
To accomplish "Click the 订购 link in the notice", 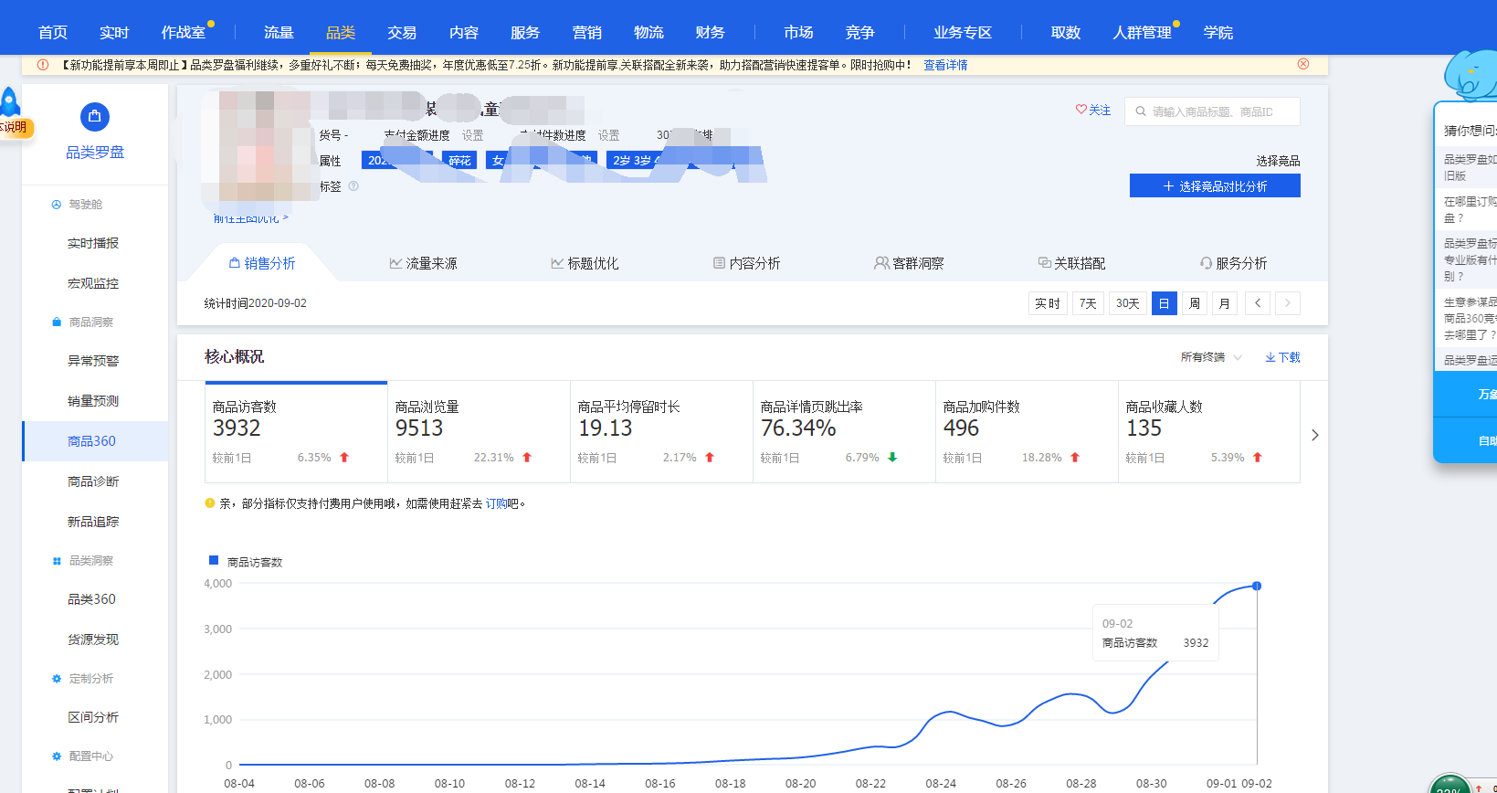I will 496,503.
